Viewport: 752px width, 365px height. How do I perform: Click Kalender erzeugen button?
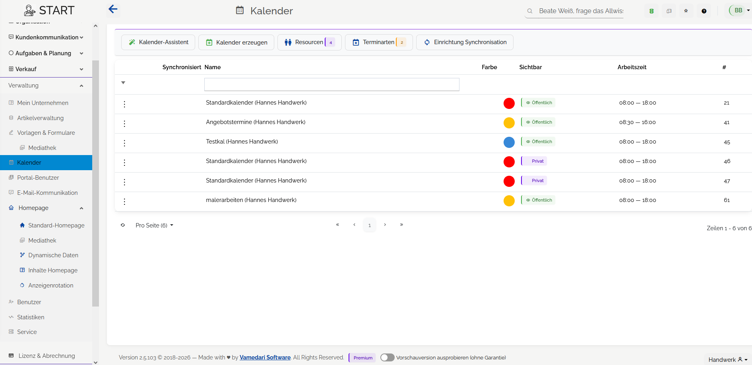click(236, 42)
